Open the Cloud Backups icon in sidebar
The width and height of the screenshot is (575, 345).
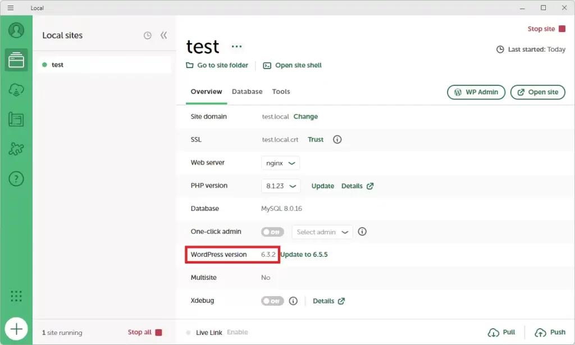(16, 89)
